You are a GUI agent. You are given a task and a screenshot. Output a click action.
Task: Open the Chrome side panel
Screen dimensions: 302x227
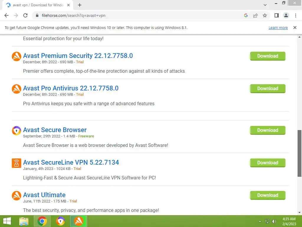[x=277, y=15]
